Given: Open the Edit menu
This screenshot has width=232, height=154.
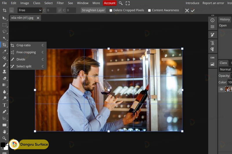Looking at the screenshot, I should pyautogui.click(x=13, y=3).
